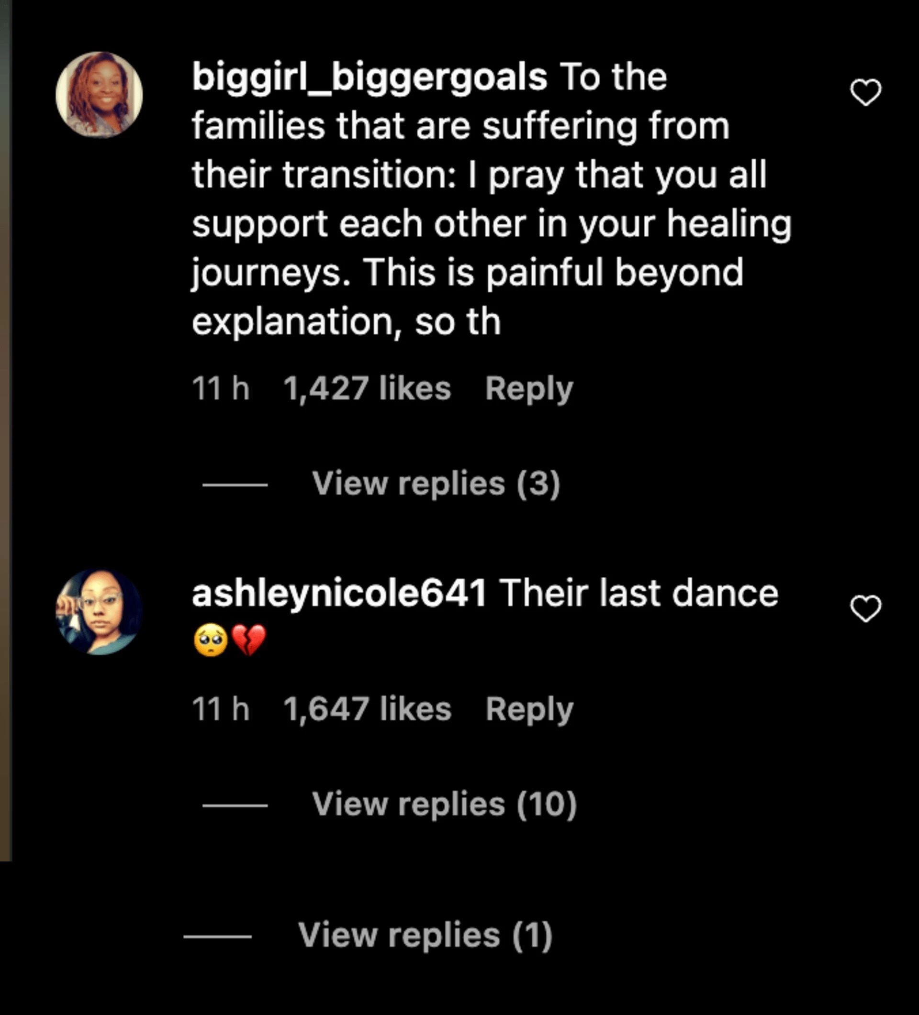Screen dimensions: 919x1015
Task: Open the 11 h timestamp under biggirl_biggergoals comment
Action: [221, 389]
